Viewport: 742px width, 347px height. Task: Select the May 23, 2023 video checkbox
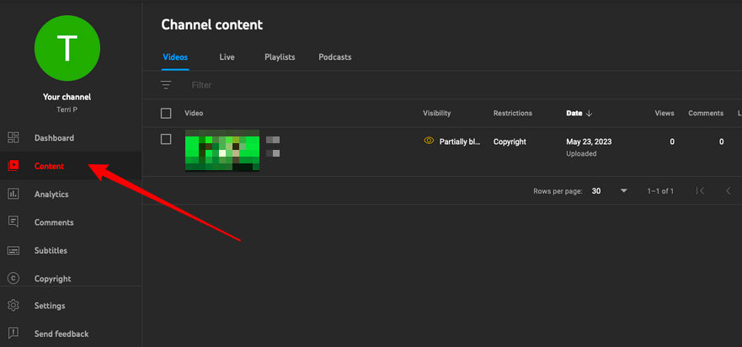click(166, 139)
